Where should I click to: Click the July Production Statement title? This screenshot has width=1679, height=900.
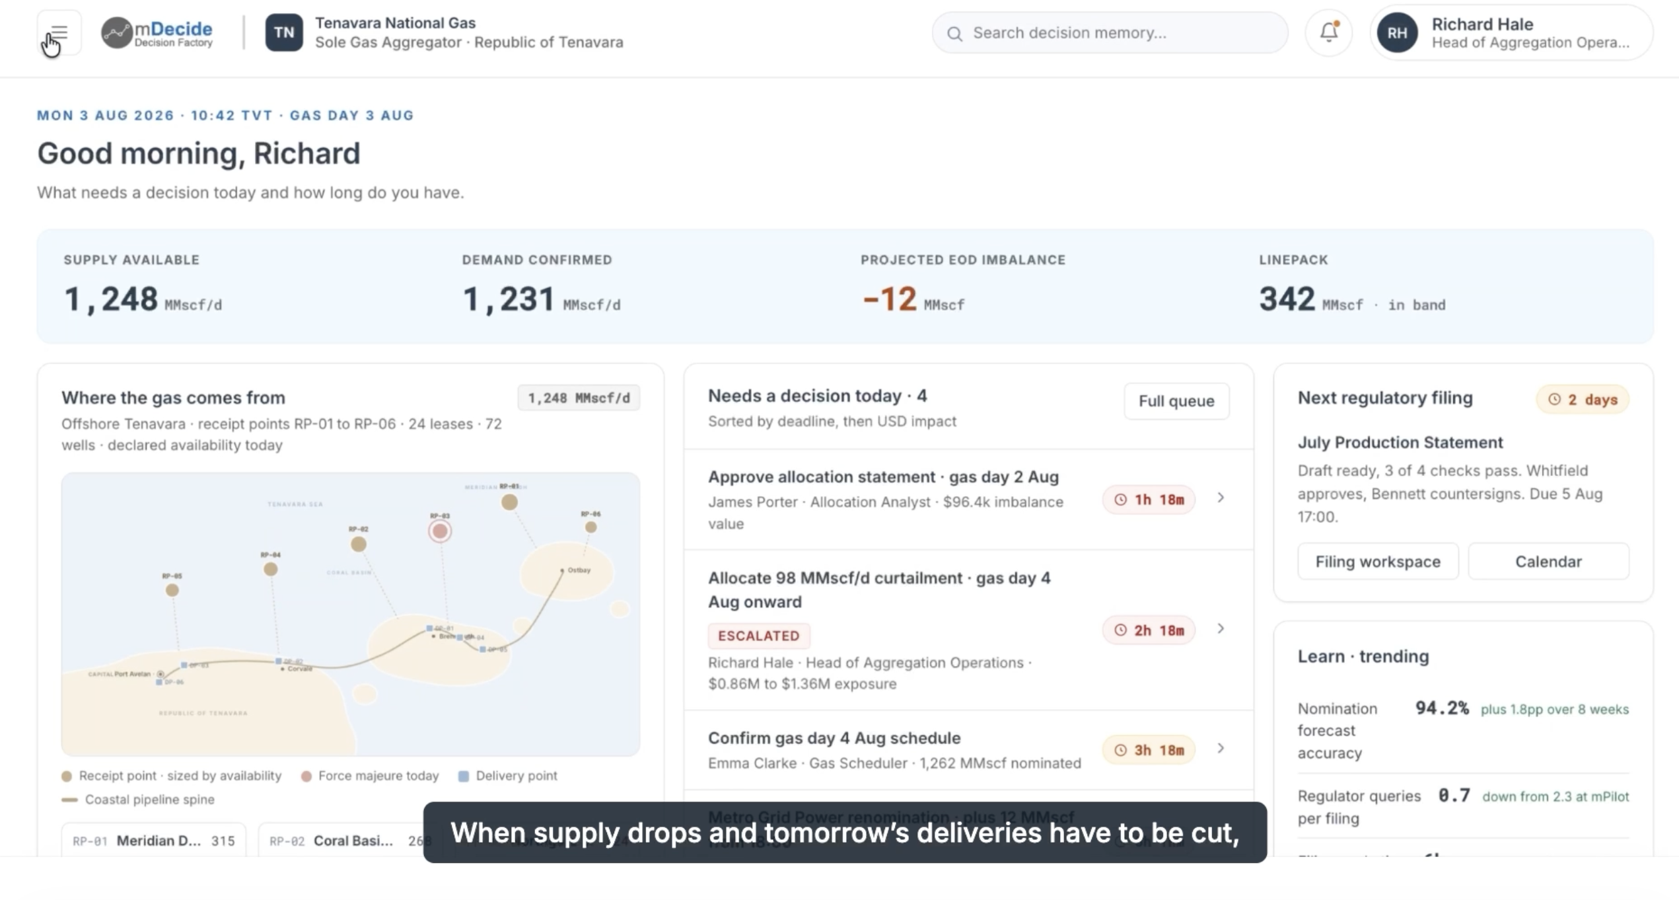(1400, 443)
